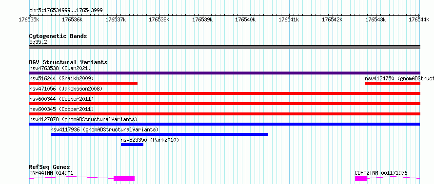Select the nsv4117936 gnomAD blue variant bar
Image resolution: width=434 pixels, height=184 pixels.
(159, 134)
